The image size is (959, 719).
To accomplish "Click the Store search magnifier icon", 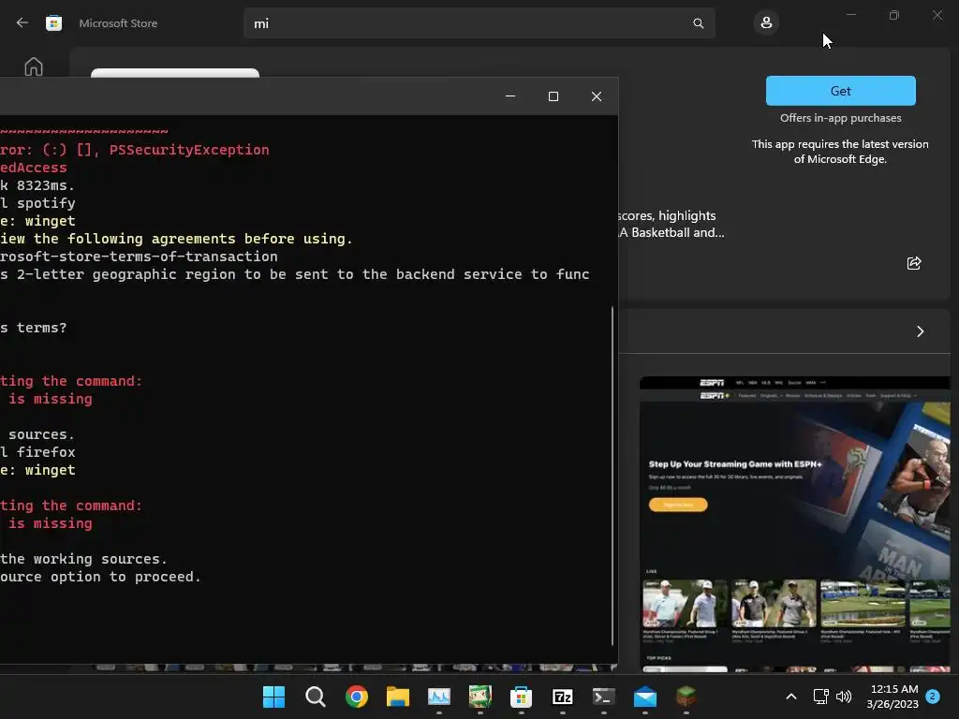I will point(698,23).
